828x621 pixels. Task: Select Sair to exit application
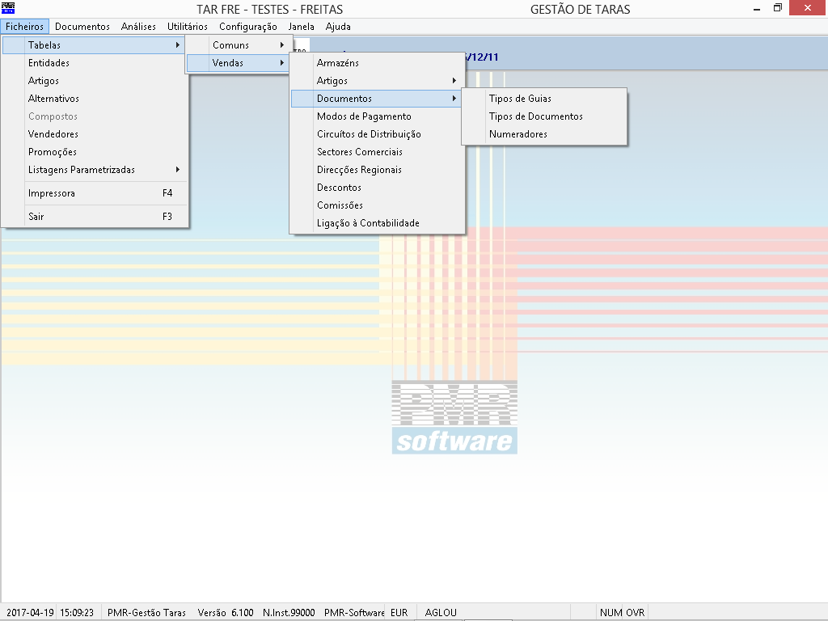click(x=94, y=217)
